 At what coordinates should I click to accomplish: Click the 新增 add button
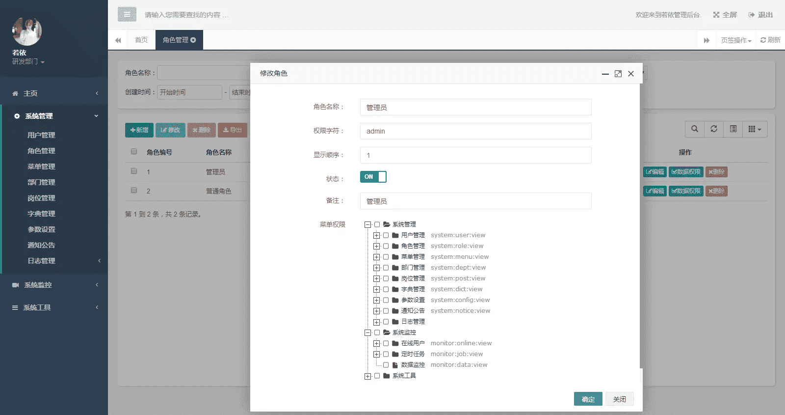tap(139, 130)
